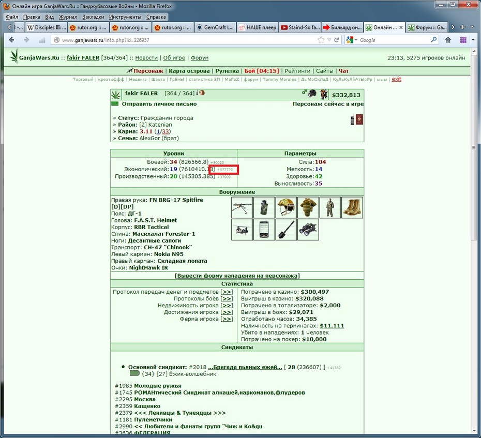Open the Журнал menu

68,17
